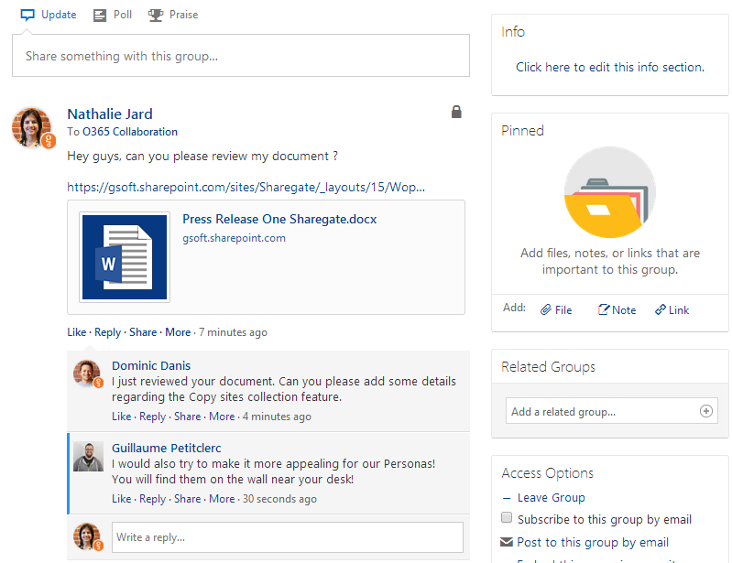
Task: Open More on Dominic Danis's comment
Action: coord(222,417)
